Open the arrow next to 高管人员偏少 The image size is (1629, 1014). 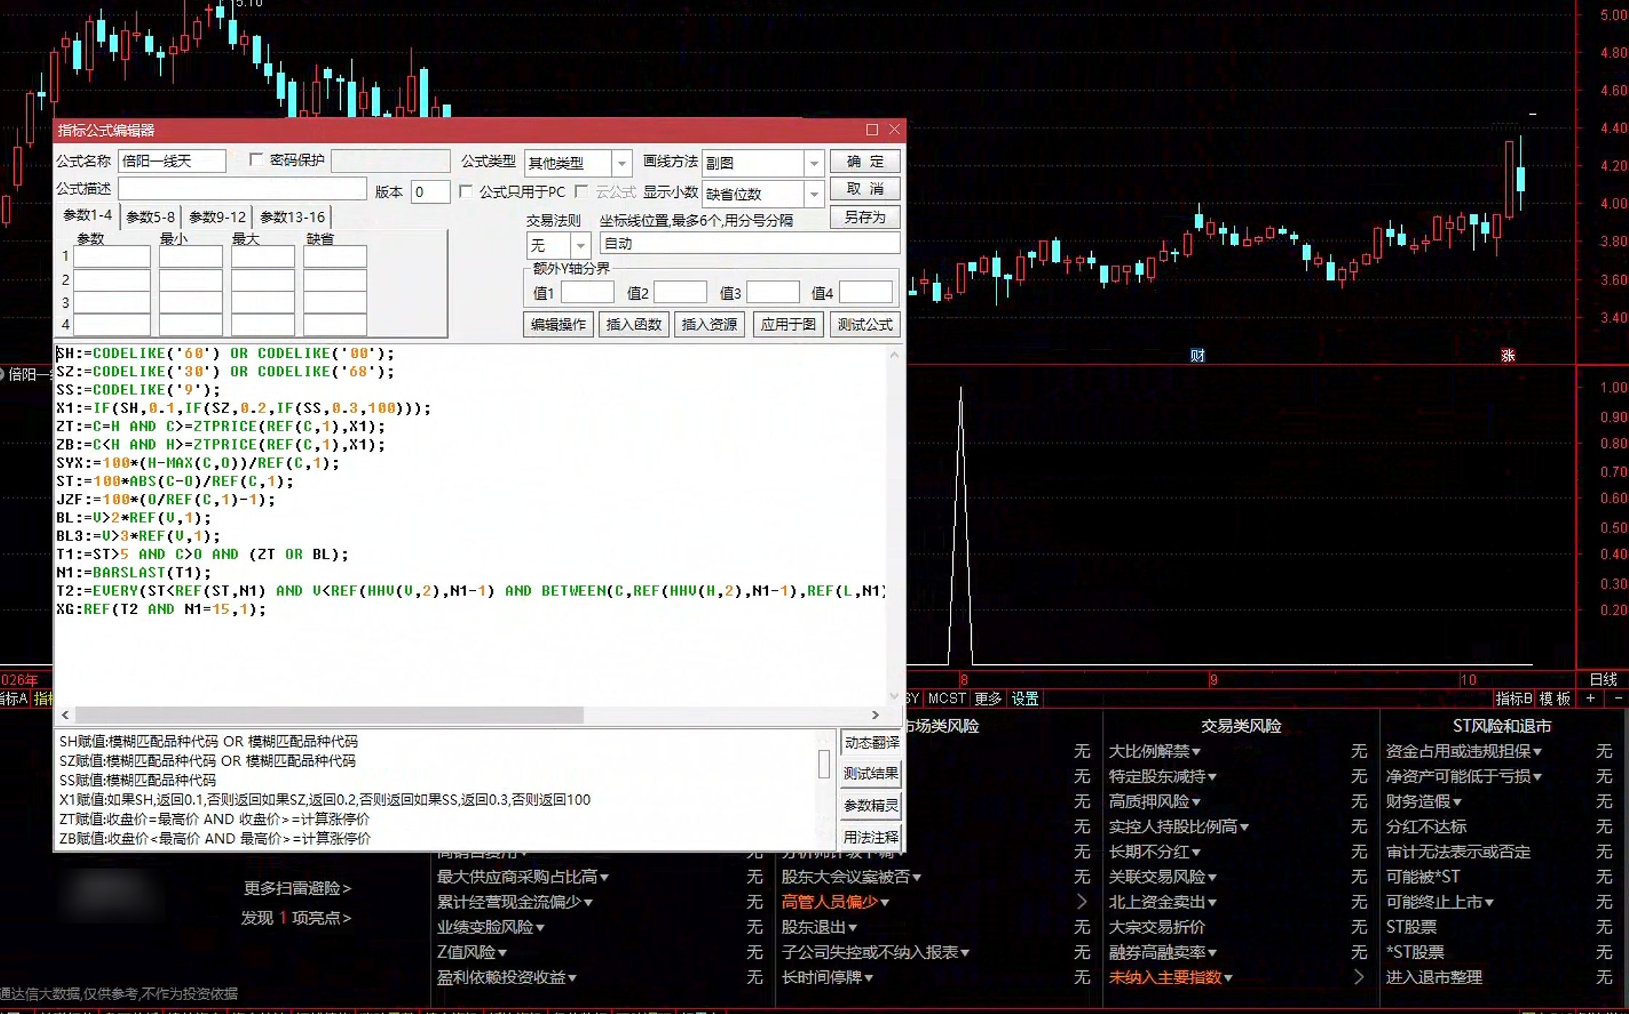[x=1082, y=902]
